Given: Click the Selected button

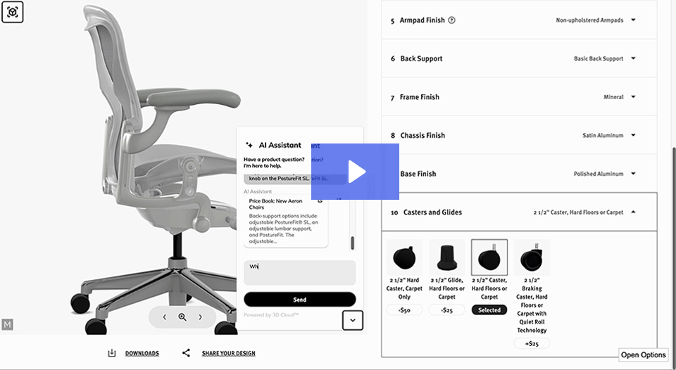Looking at the screenshot, I should (x=489, y=310).
